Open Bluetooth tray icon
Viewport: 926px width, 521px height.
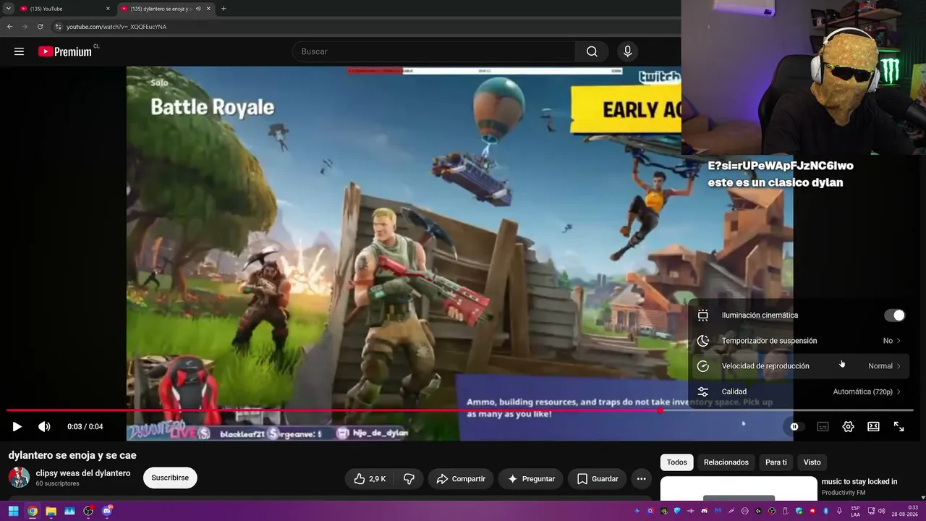825,511
